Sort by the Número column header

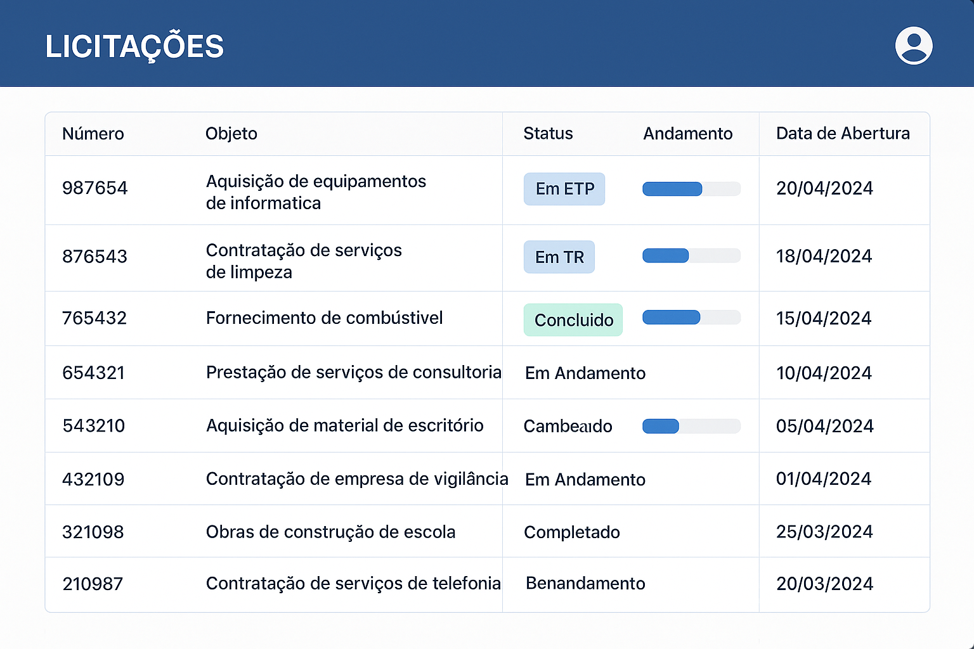[x=93, y=134]
